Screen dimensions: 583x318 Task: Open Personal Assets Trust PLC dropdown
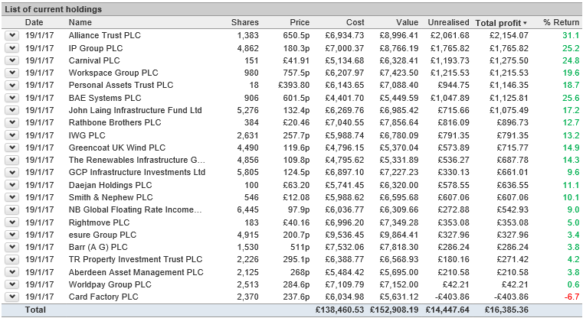pyautogui.click(x=12, y=85)
